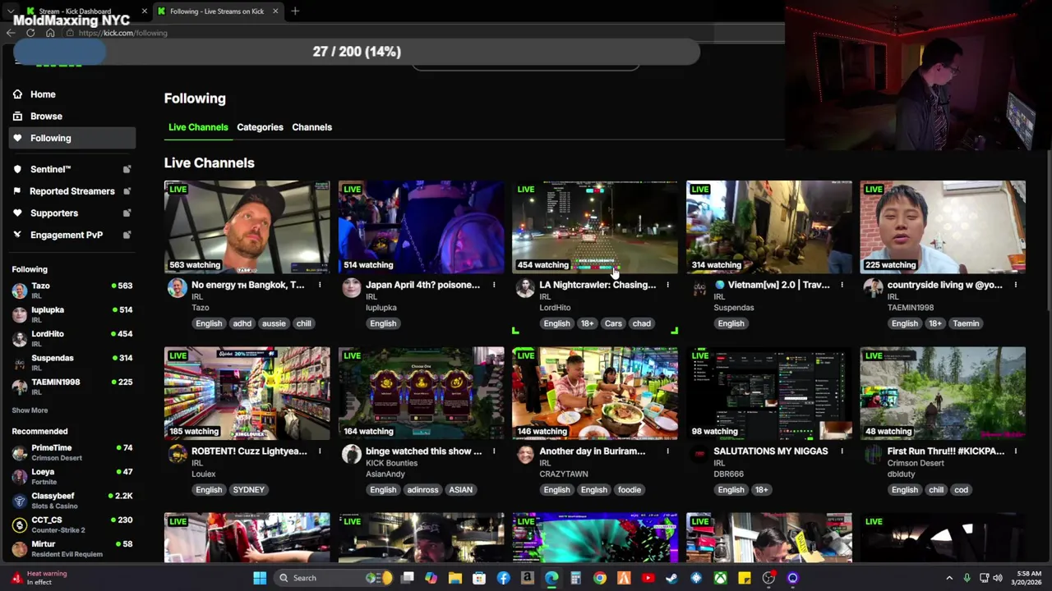Open options menu for luplupka's stream card
The width and height of the screenshot is (1052, 591).
[x=494, y=285]
